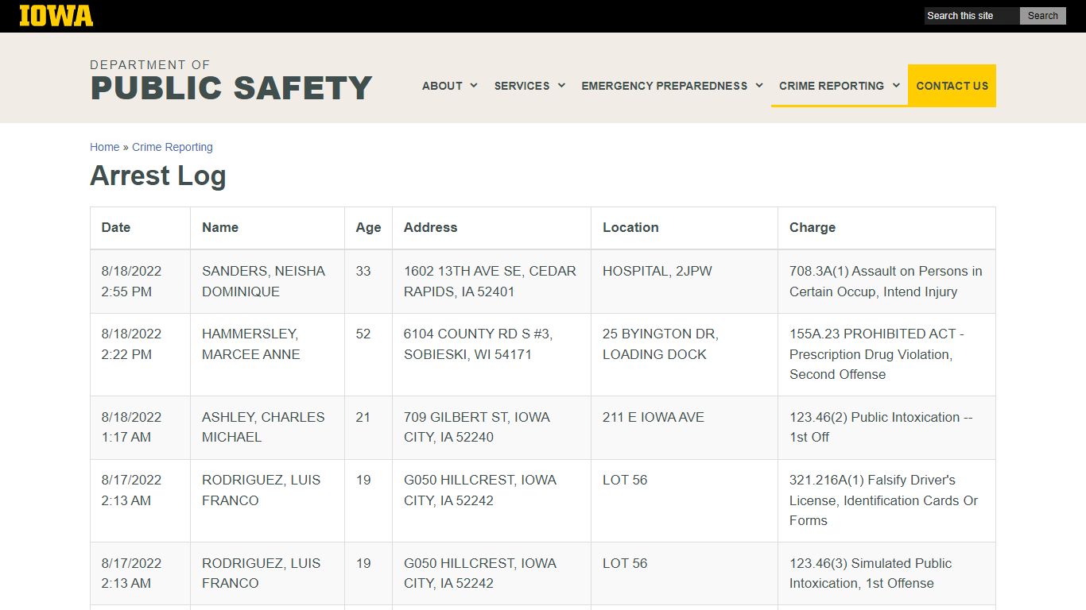Select the 708.3A(1) Assault charge text
The image size is (1086, 610).
tap(886, 281)
